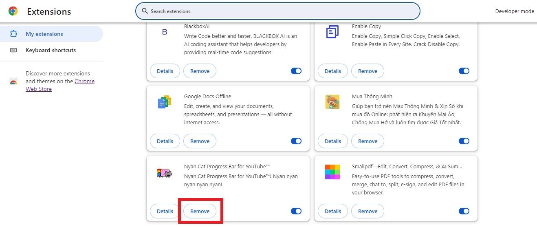Screen dimensions: 537x227
Task: Click the Developer mode label
Action: click(x=515, y=11)
